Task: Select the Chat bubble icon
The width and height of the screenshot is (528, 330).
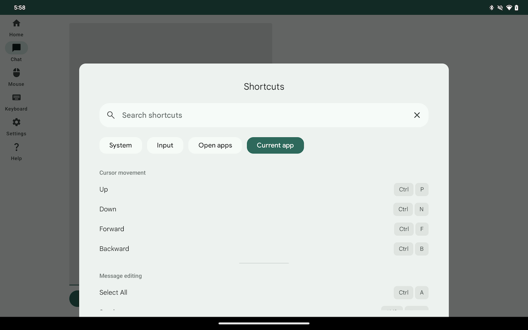Action: tap(16, 48)
